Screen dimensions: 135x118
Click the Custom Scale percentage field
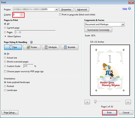[x=28, y=66]
